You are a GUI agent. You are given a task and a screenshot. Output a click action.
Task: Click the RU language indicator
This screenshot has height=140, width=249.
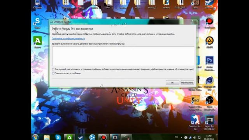[x=176, y=137]
